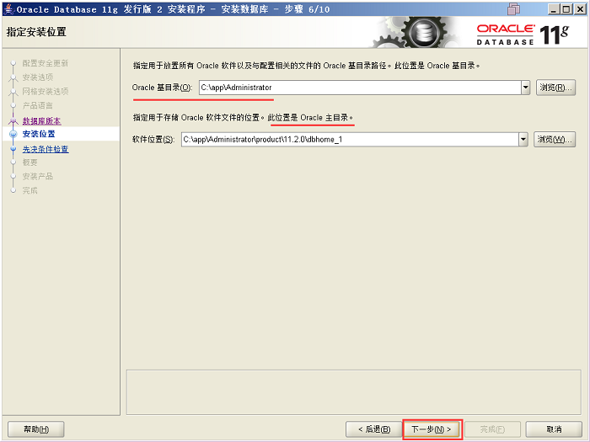This screenshot has width=590, height=442.
Task: Click the 软件位置(S) field label
Action: [x=153, y=140]
